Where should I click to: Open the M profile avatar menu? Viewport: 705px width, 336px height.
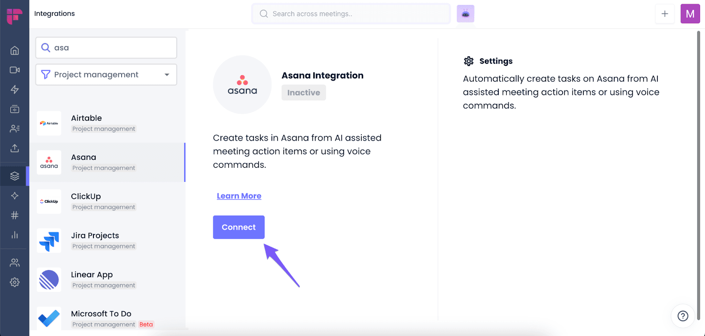(x=690, y=14)
